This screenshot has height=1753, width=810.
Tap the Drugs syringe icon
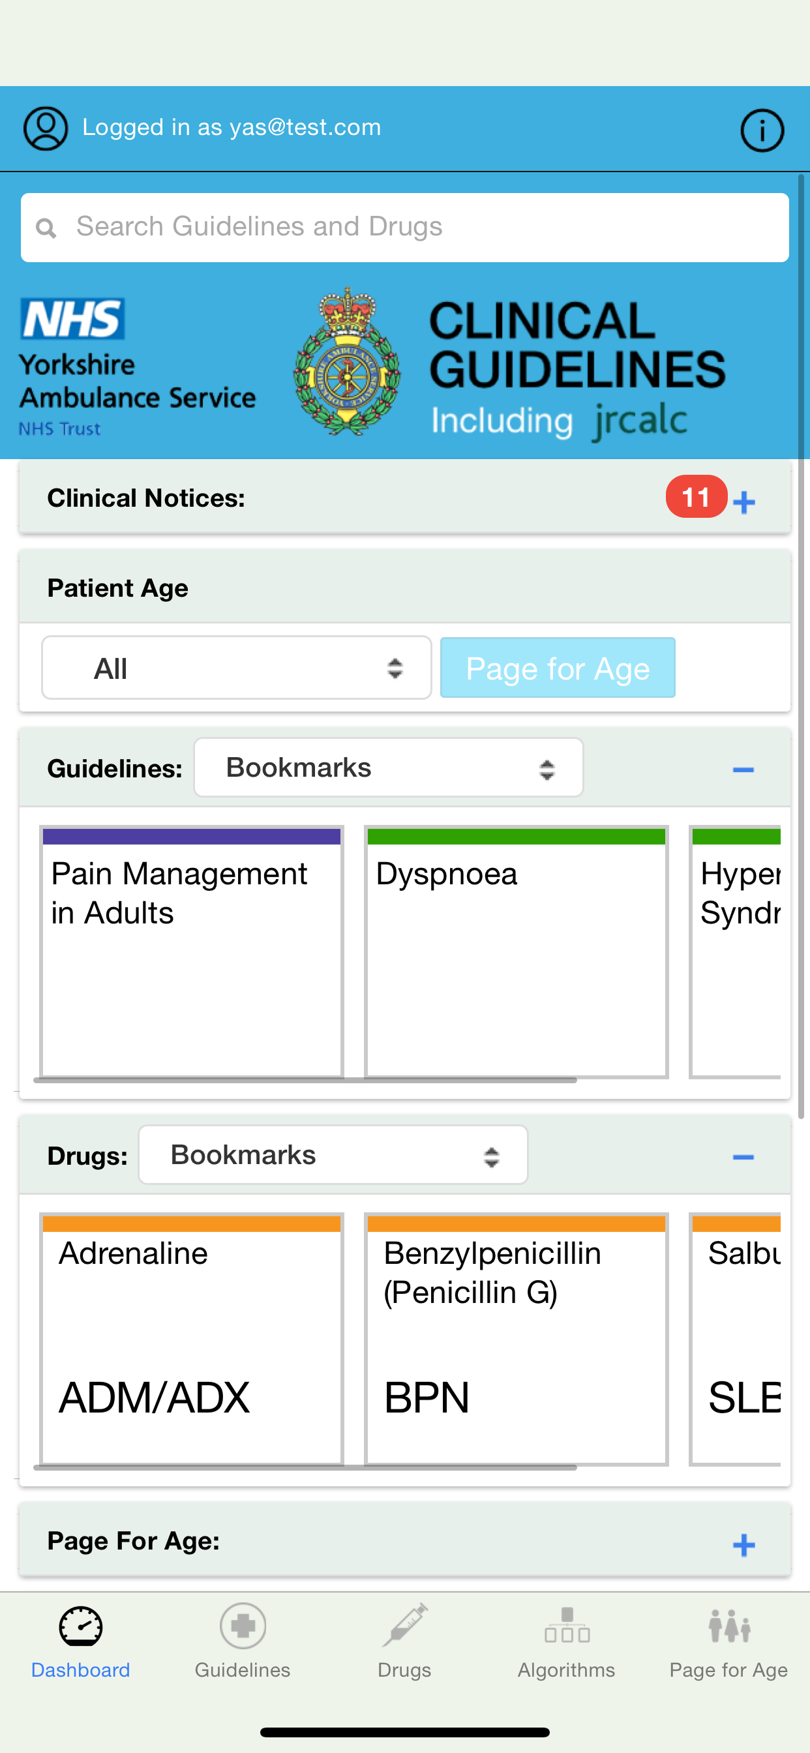[405, 1625]
